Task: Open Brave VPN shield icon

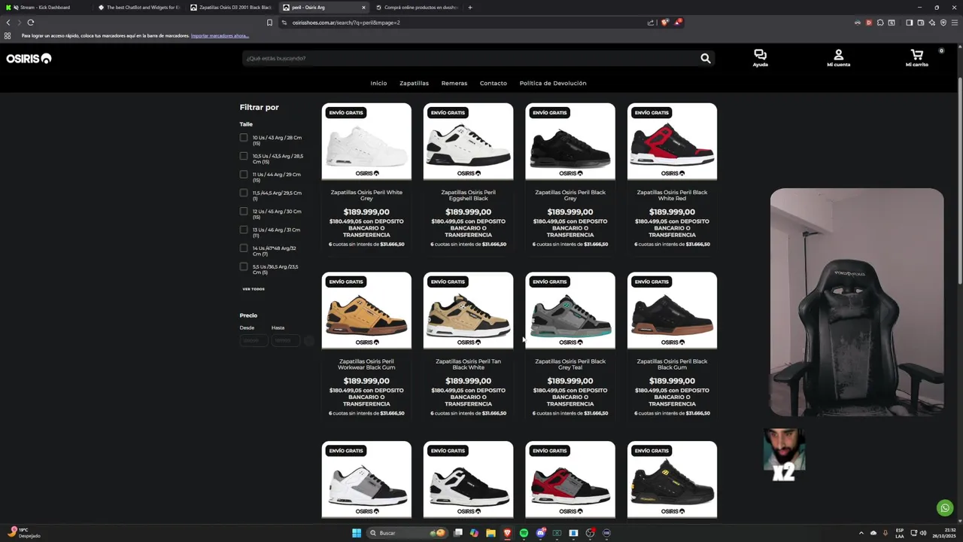Action: (943, 23)
